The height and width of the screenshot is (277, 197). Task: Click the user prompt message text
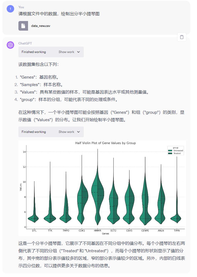click(59, 14)
